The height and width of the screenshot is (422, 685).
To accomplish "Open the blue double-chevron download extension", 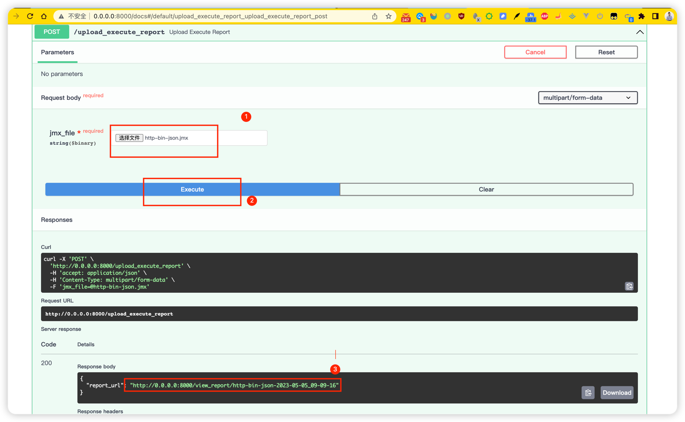I will (x=572, y=16).
